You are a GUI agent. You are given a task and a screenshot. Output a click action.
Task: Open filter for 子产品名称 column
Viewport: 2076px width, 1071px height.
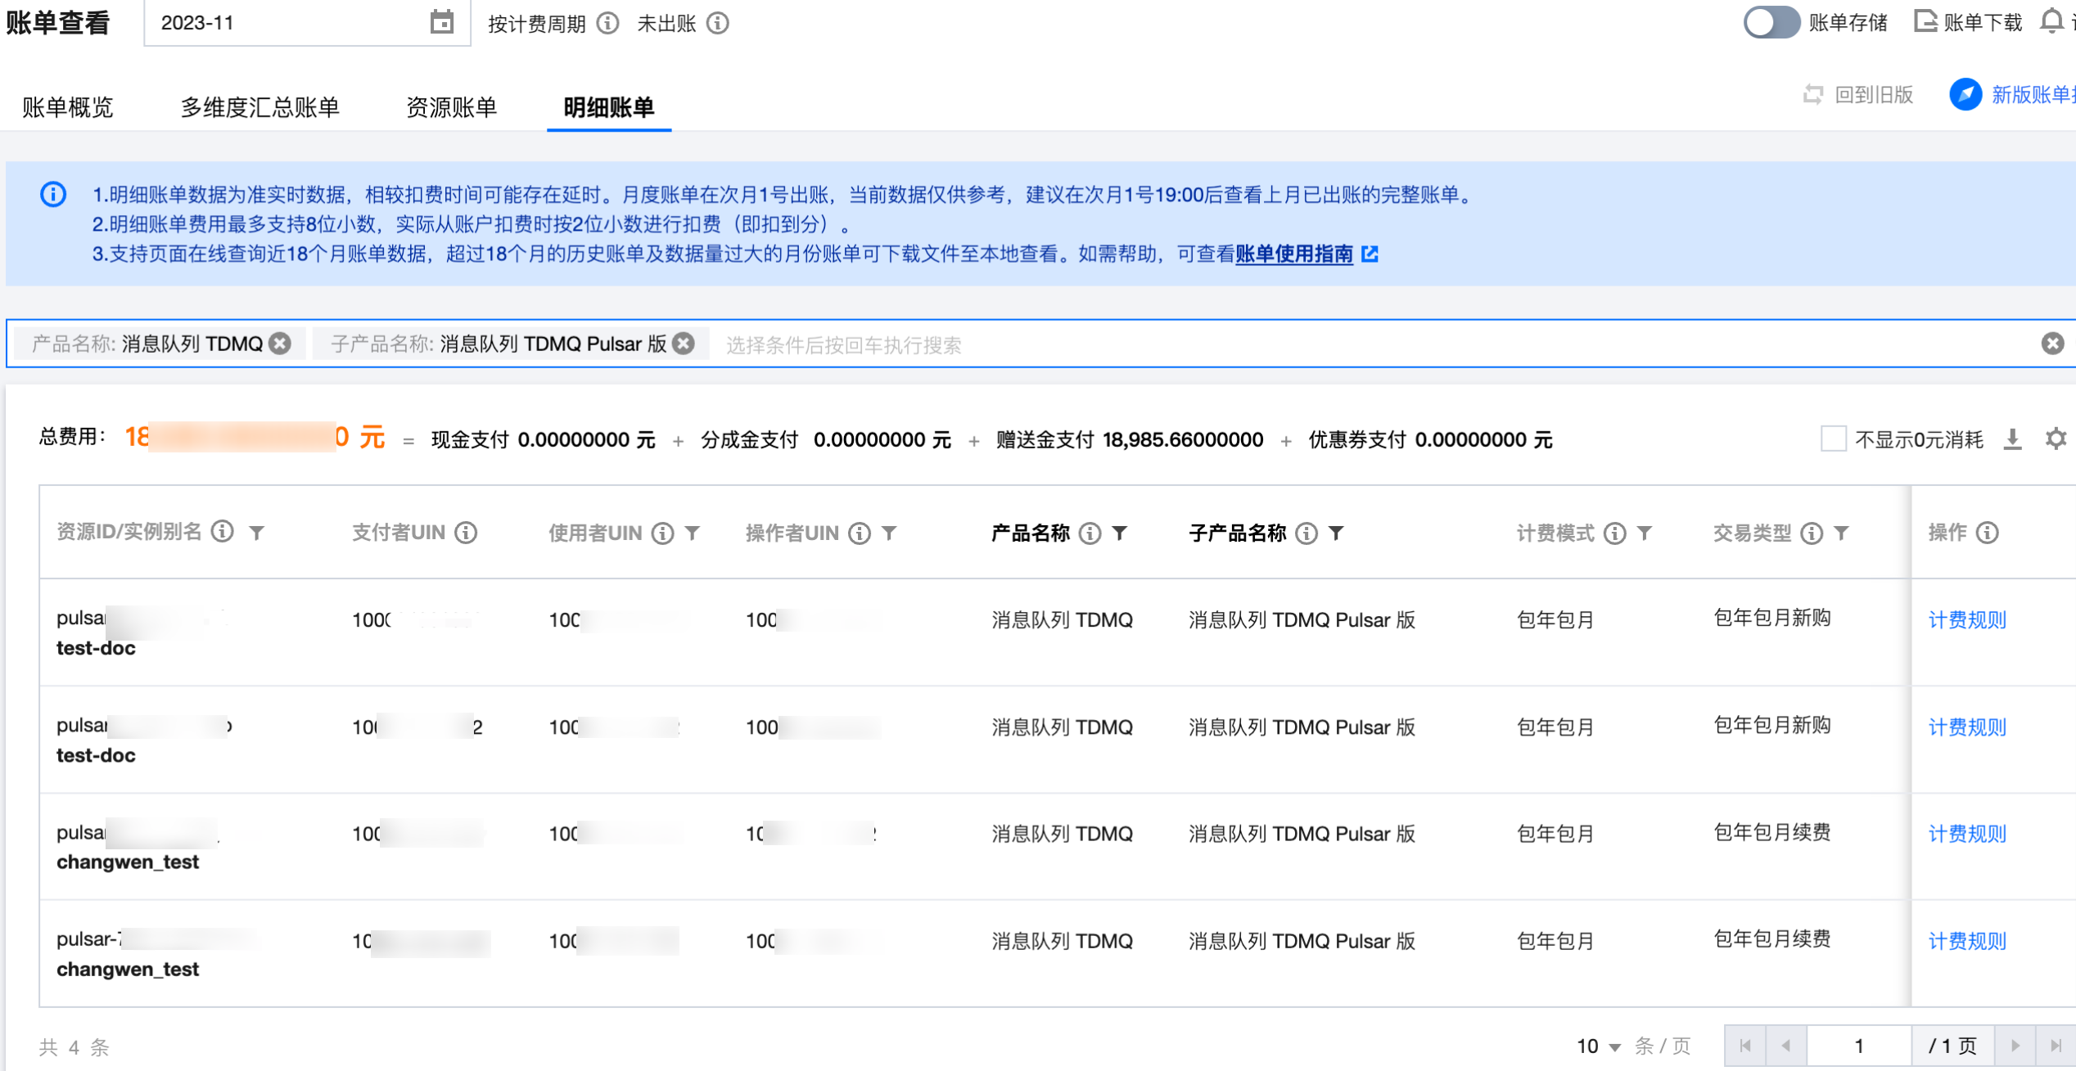1337,533
